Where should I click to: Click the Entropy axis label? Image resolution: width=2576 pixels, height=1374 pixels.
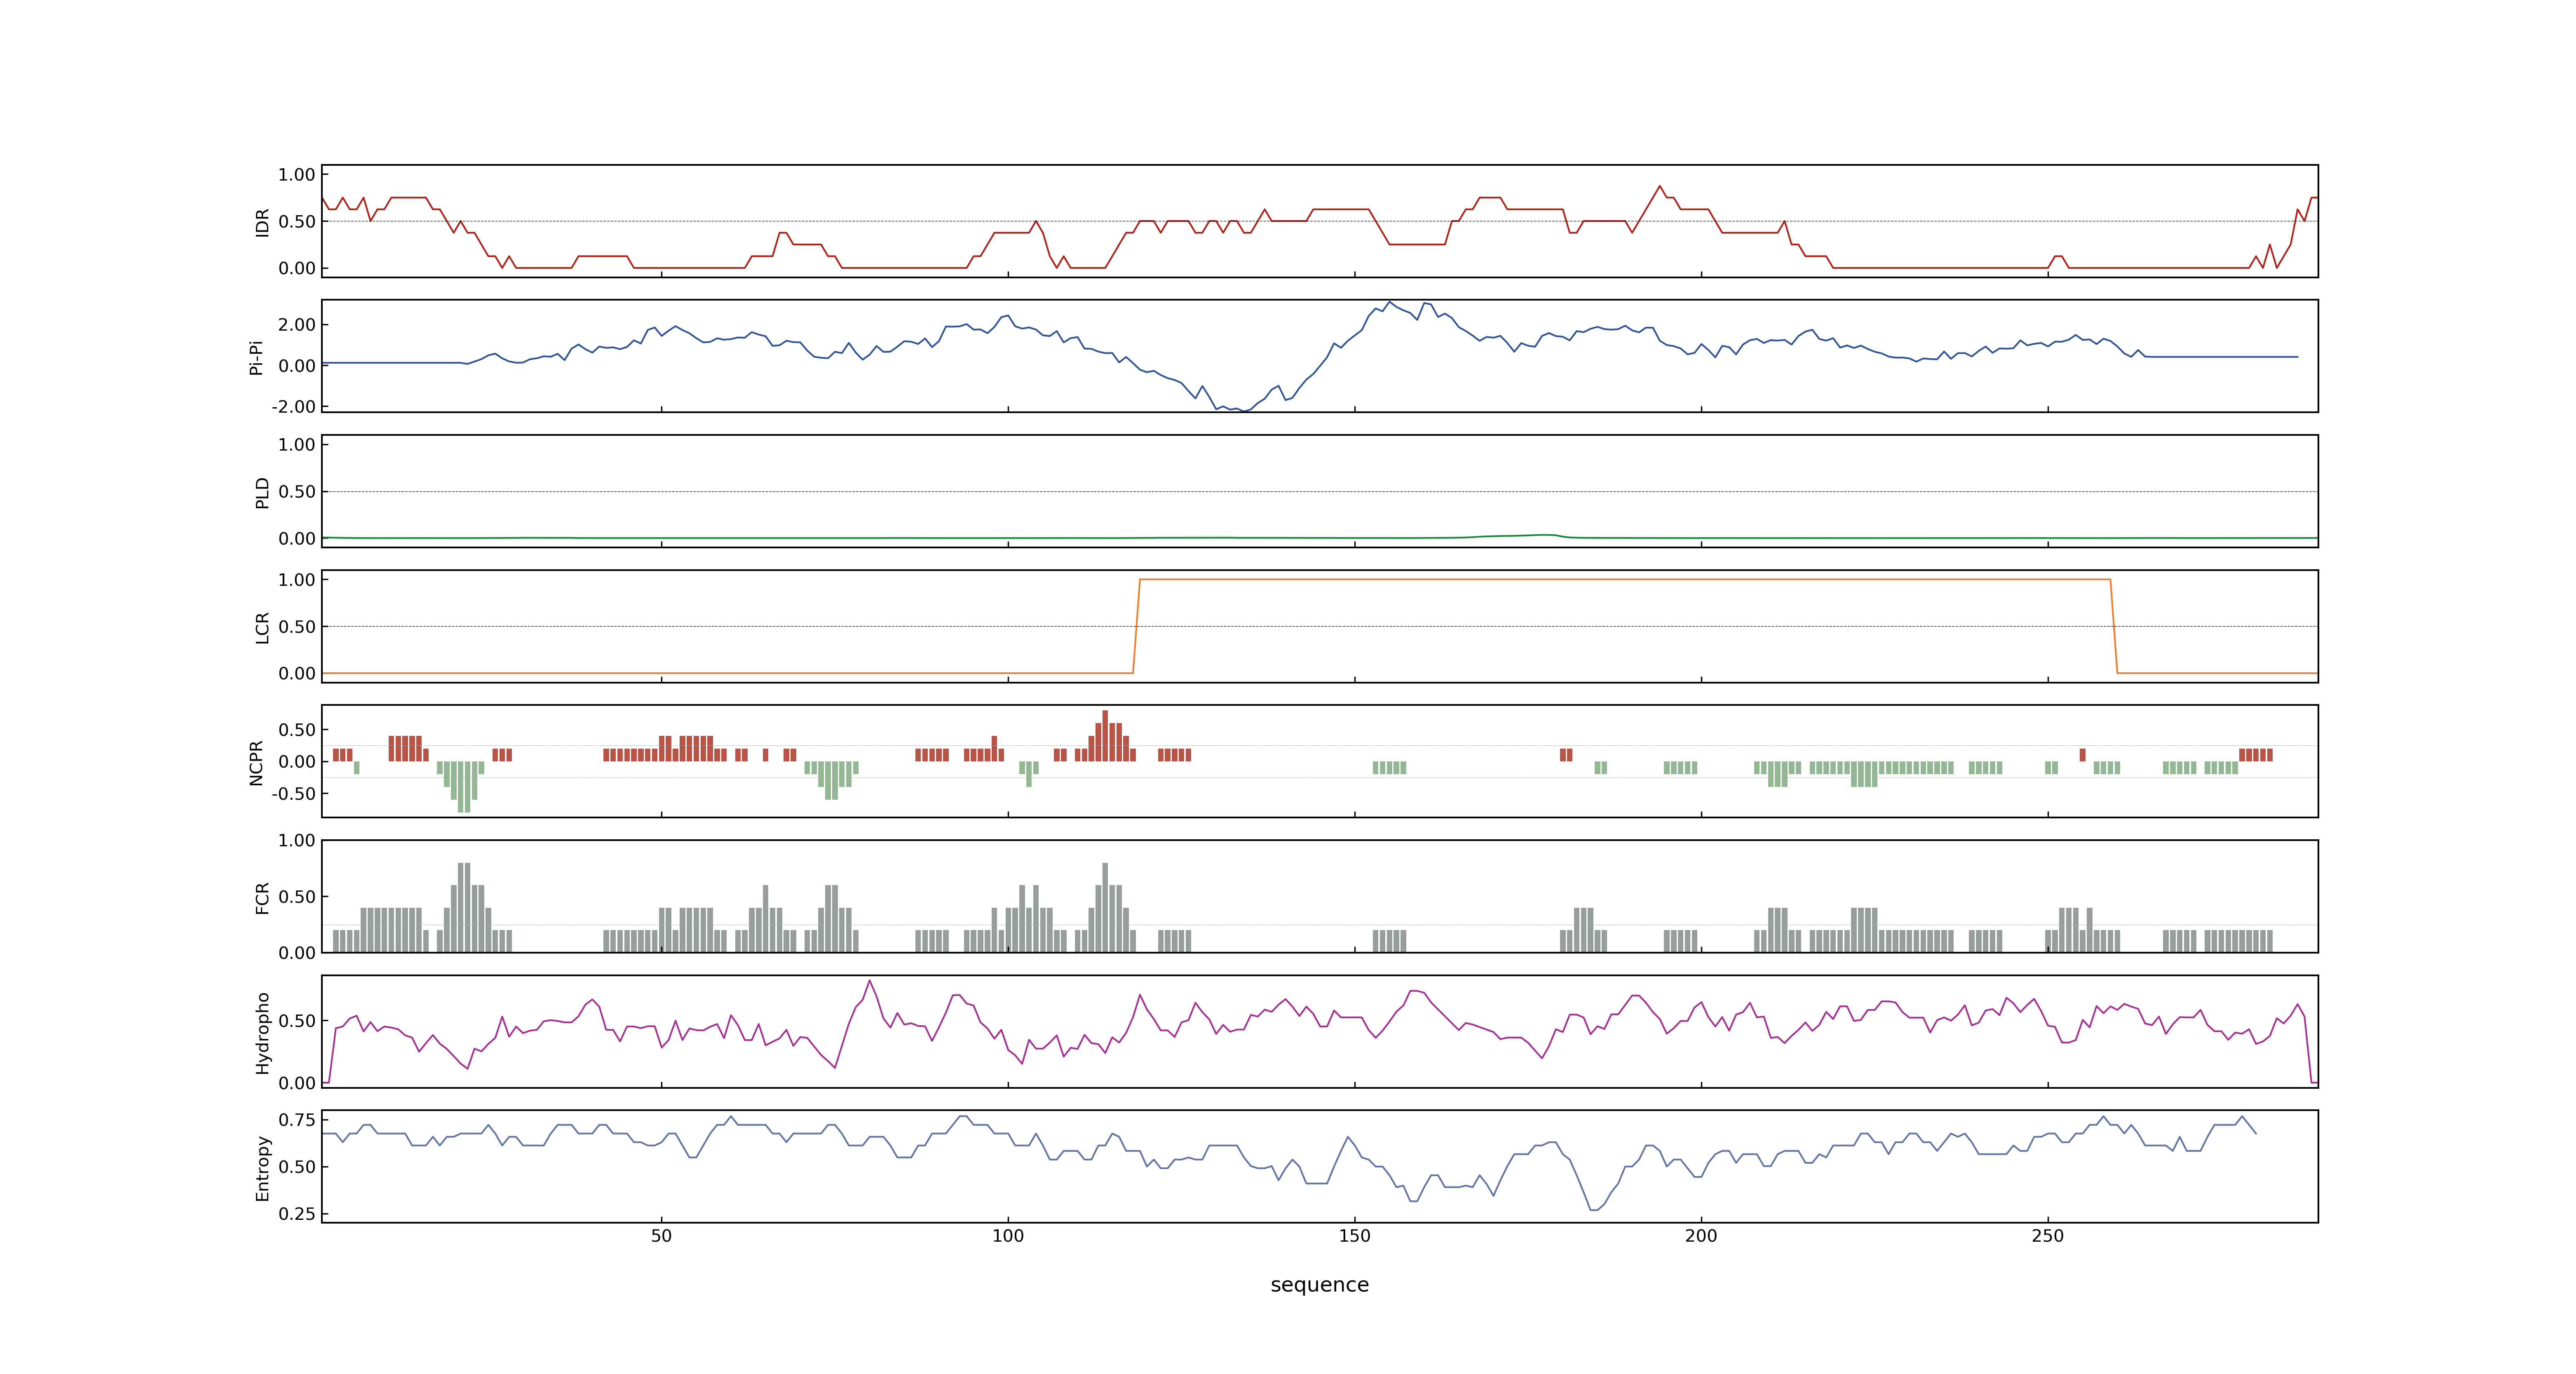pyautogui.click(x=262, y=1168)
